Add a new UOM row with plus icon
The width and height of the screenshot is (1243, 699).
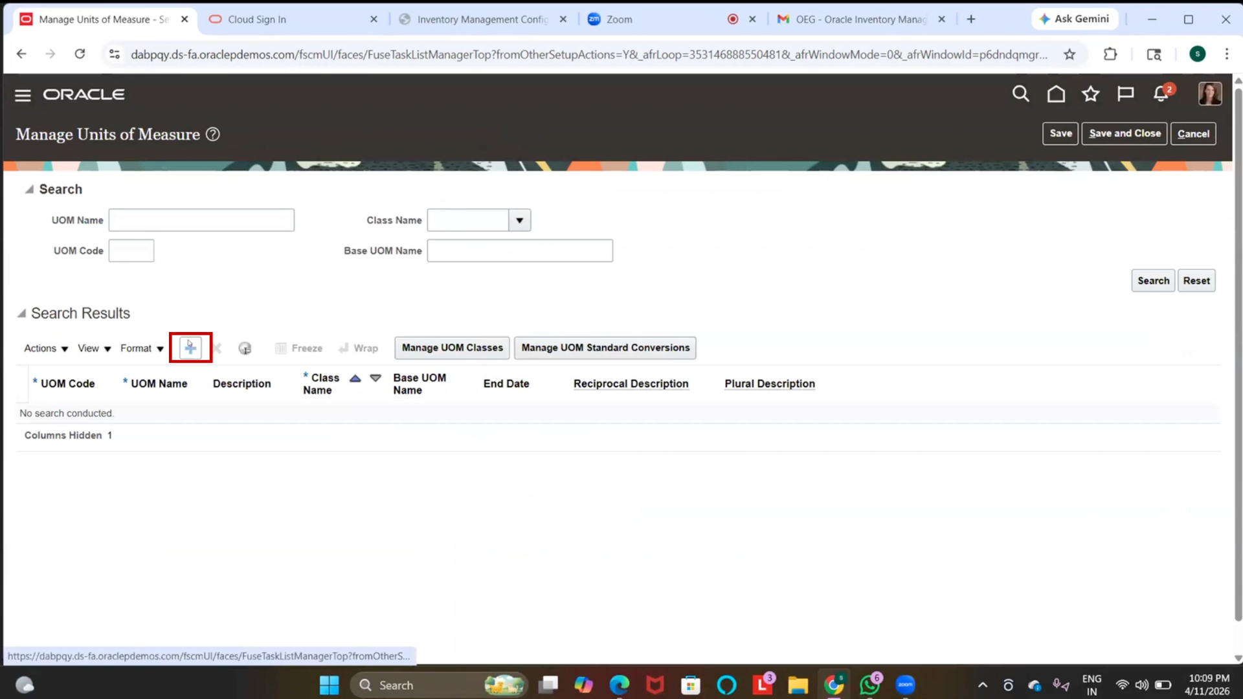click(190, 348)
